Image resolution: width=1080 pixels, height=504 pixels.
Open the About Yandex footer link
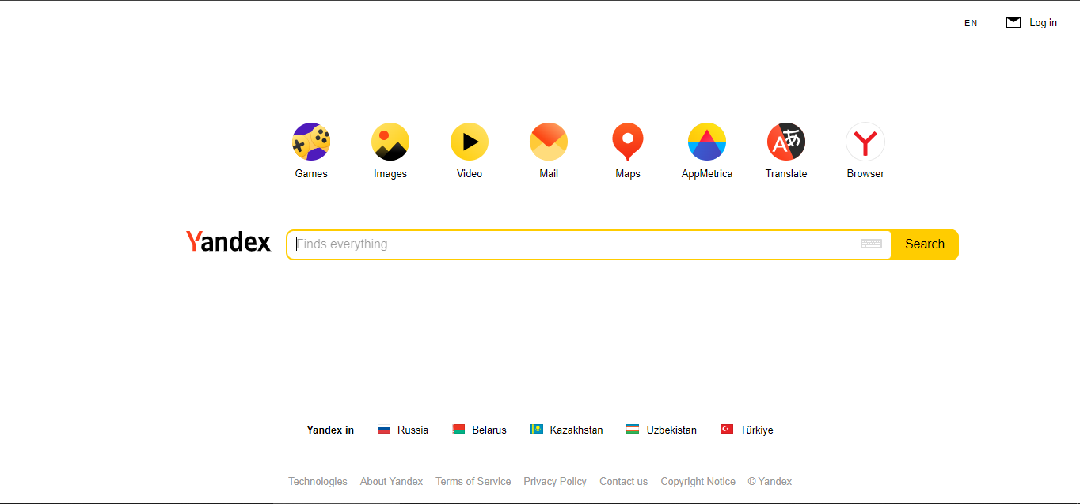[391, 481]
